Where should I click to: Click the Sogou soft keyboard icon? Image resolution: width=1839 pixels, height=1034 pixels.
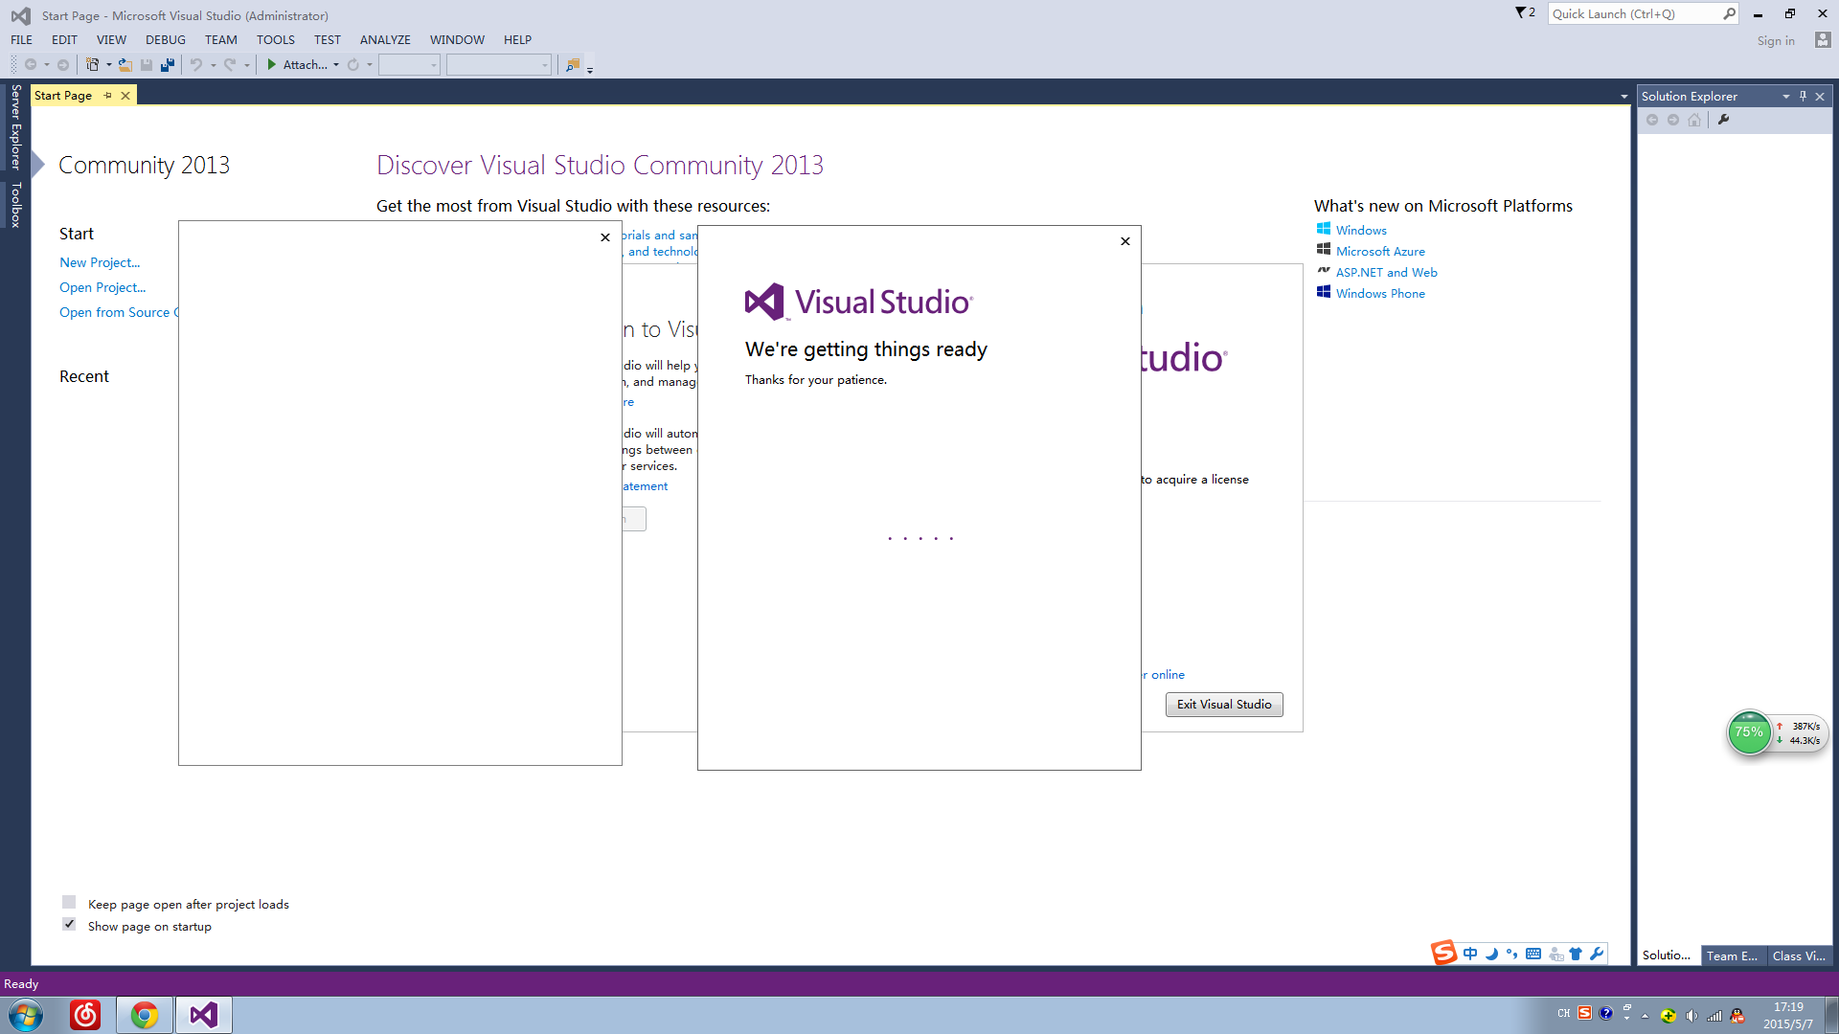(x=1533, y=954)
